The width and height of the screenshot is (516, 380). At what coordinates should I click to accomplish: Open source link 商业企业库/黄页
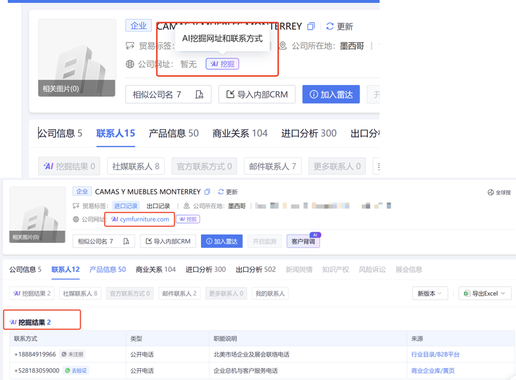433,371
